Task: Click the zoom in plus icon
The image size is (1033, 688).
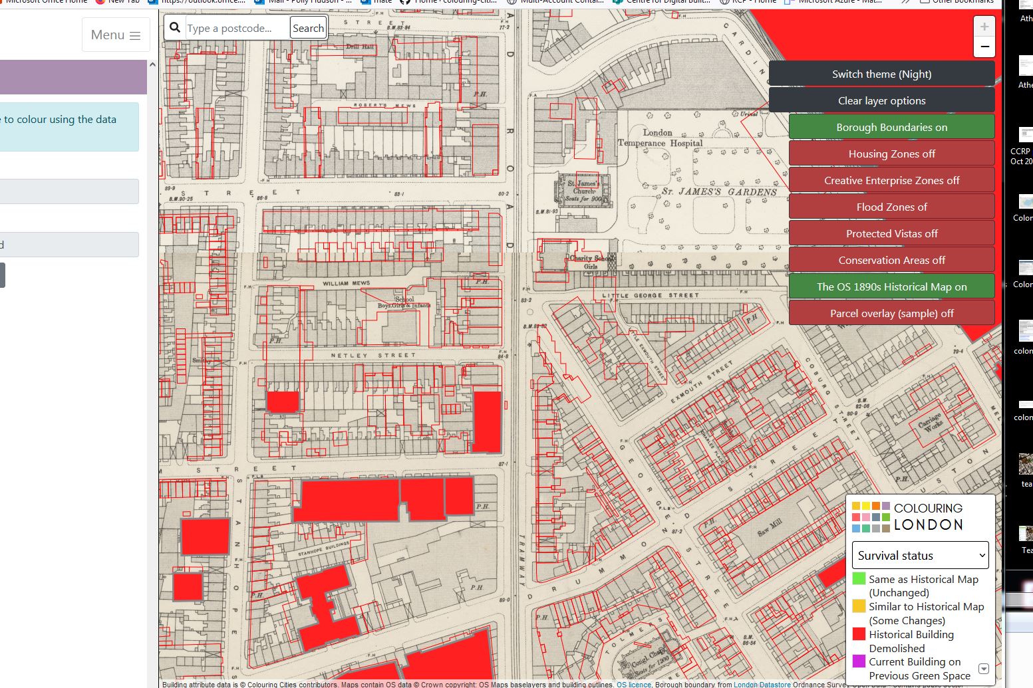Action: [983, 26]
